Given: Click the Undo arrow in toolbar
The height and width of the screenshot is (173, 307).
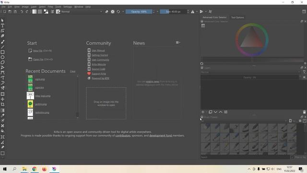Looking at the screenshot, I should coord(22,12).
